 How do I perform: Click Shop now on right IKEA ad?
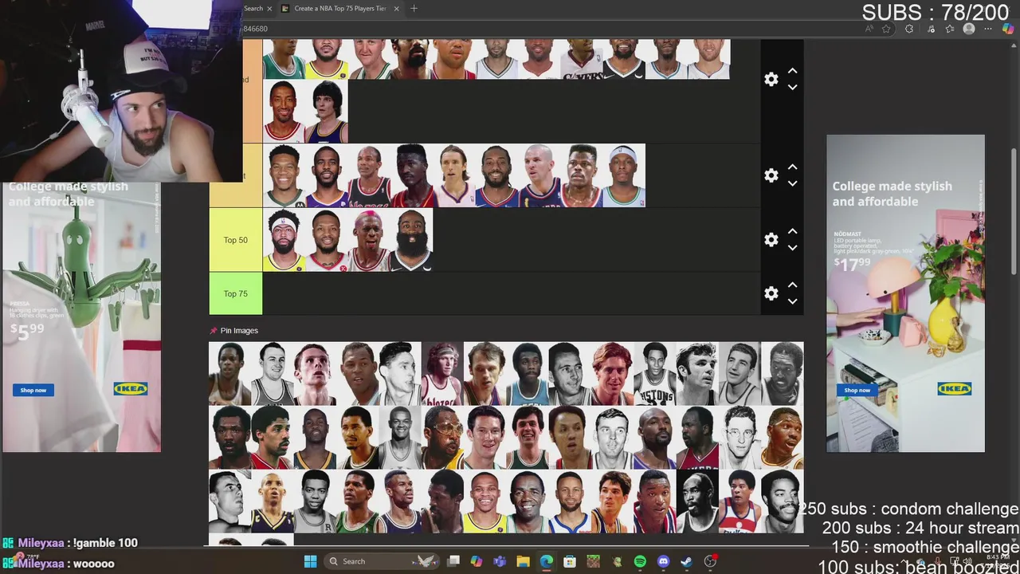(857, 390)
